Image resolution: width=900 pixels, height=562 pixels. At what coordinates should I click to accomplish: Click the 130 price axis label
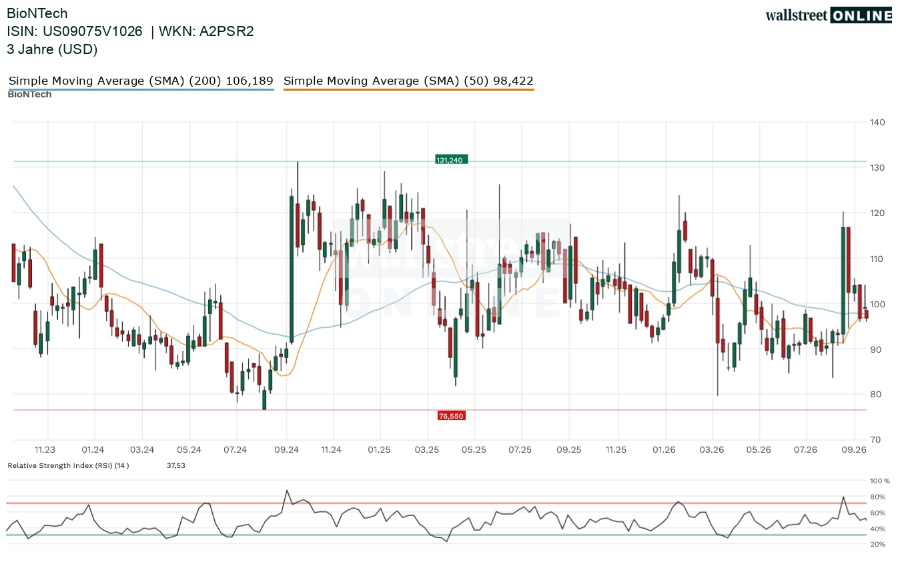(878, 167)
